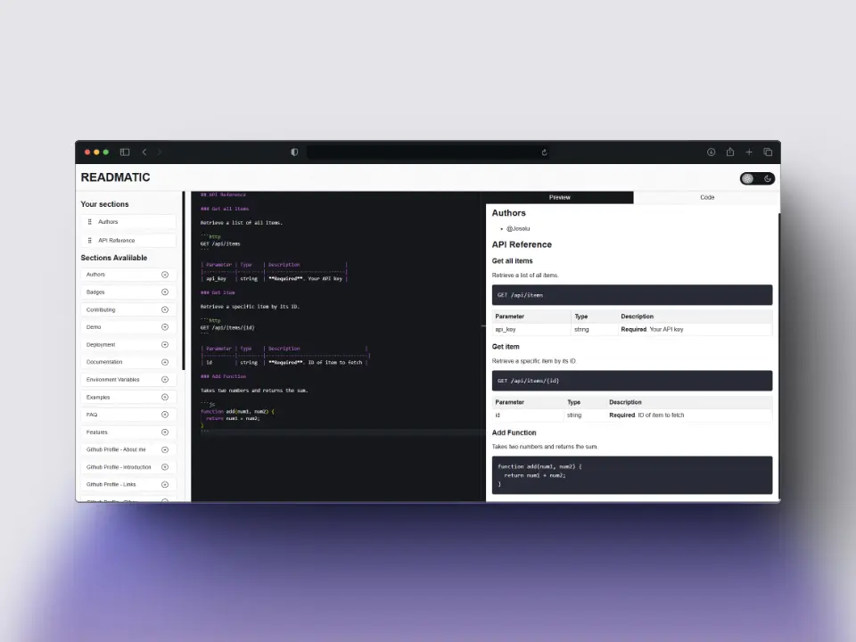Screen dimensions: 856x642
Task: Open a new browser tab
Action: pyautogui.click(x=749, y=152)
